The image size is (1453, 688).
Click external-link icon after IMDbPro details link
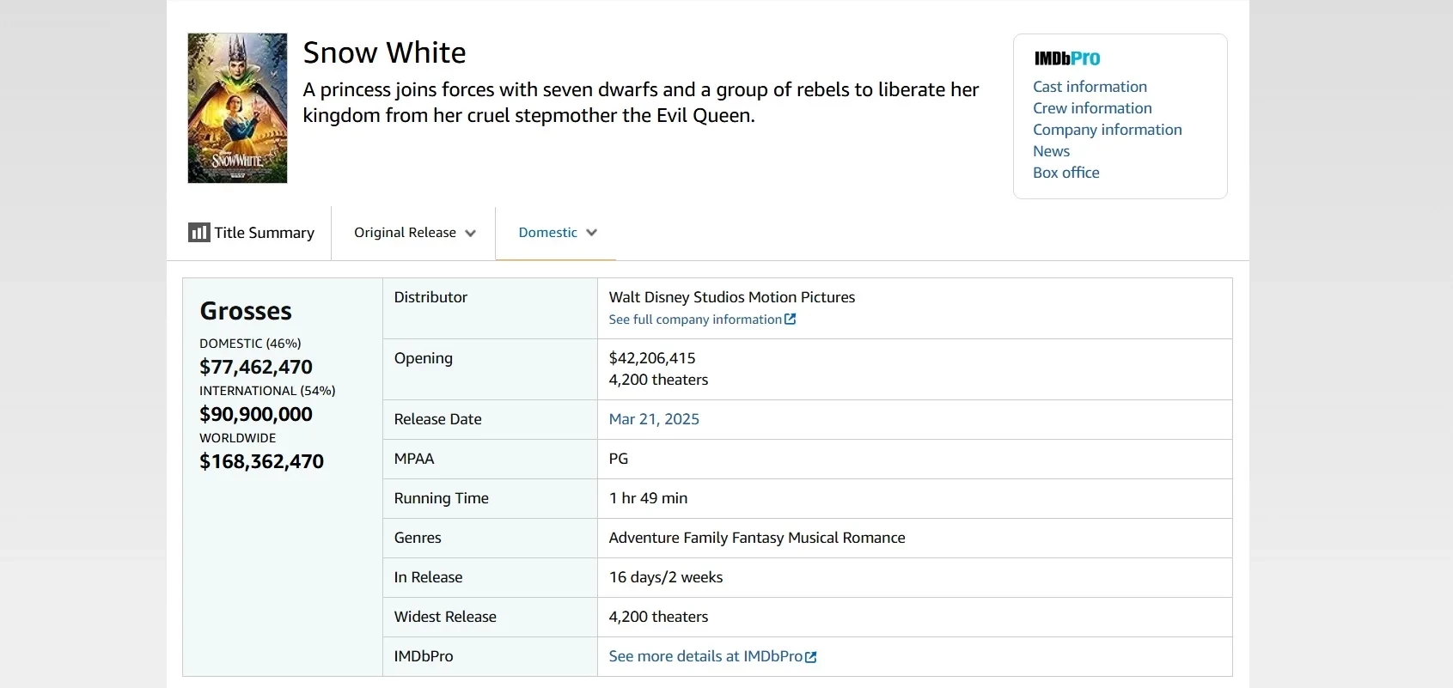[810, 657]
